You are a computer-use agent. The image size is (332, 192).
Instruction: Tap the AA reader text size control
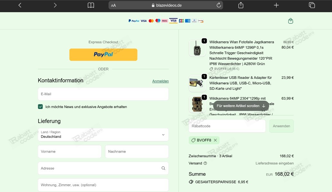point(113,5)
